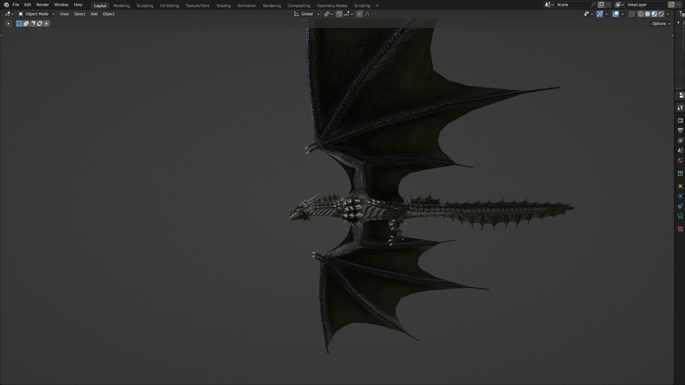
Task: Switch to the Animation workspace tab
Action: (x=247, y=6)
